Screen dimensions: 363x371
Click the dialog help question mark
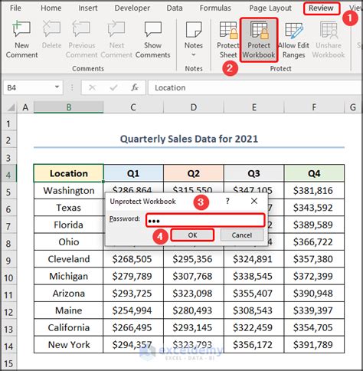pyautogui.click(x=227, y=201)
